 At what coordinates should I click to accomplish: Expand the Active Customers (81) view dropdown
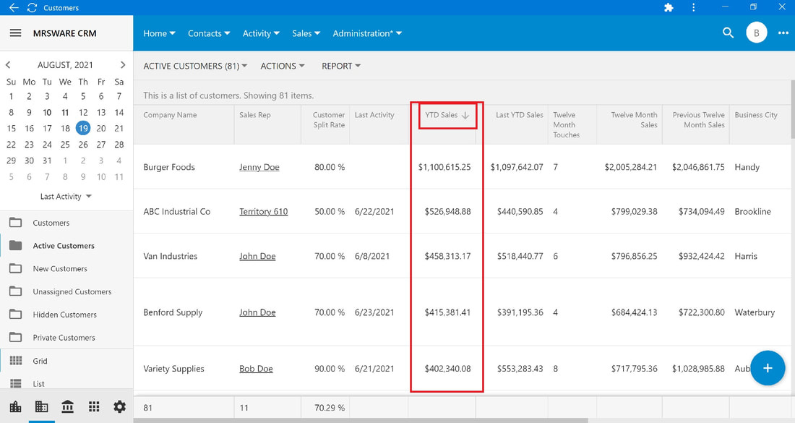tap(195, 66)
